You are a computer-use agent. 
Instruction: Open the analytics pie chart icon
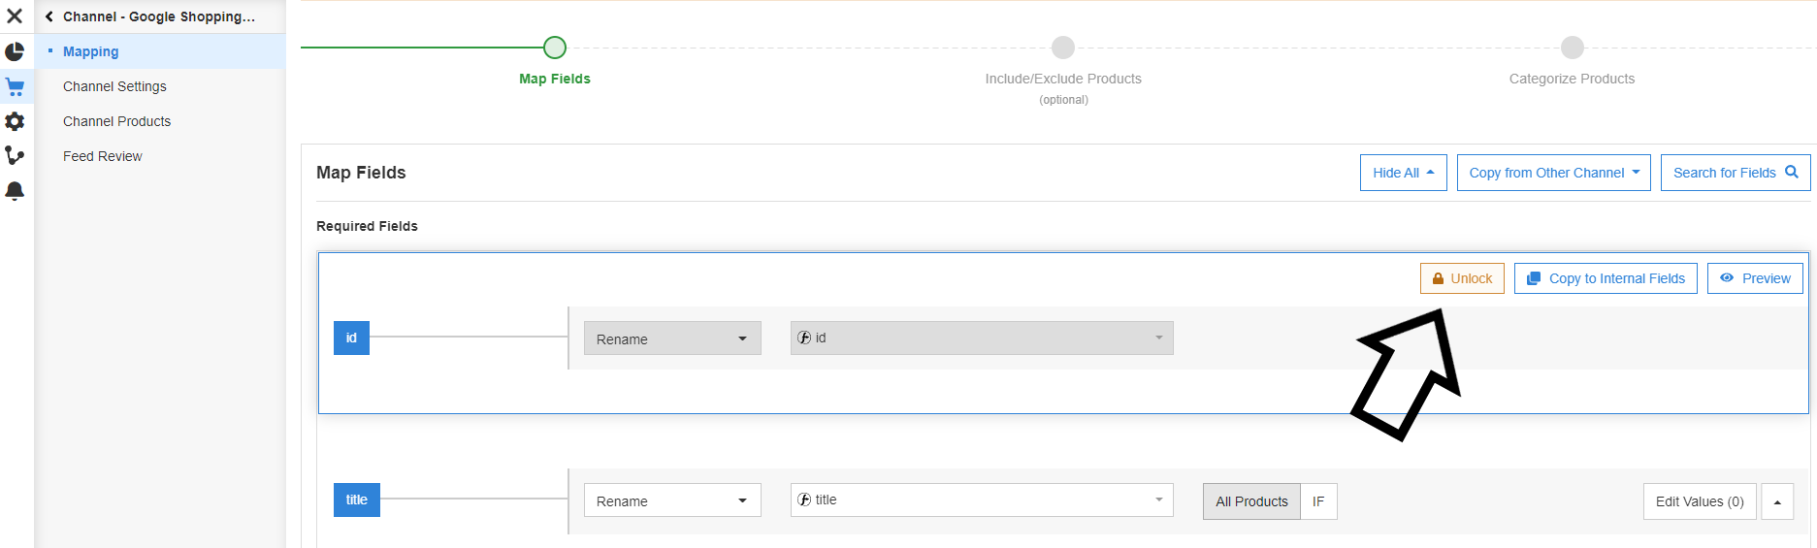point(15,51)
